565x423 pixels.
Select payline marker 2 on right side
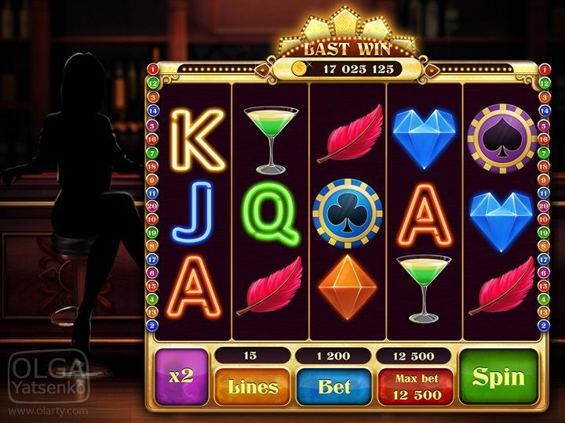(544, 326)
